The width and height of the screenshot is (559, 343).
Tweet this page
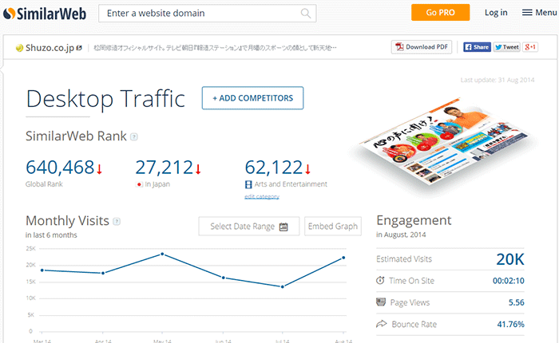click(x=506, y=47)
